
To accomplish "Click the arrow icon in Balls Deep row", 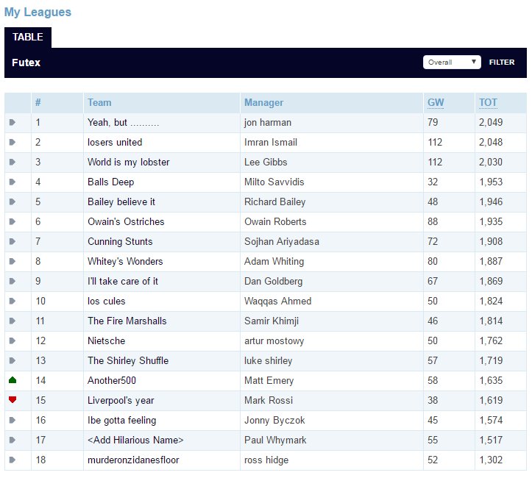I will (13, 182).
